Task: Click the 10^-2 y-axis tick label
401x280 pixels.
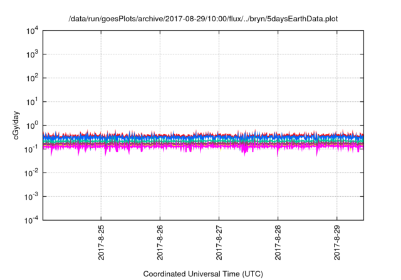Action: [x=32, y=173]
